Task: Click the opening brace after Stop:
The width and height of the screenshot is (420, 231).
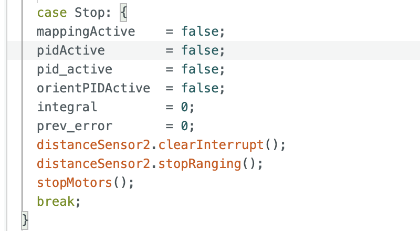Action: coord(123,13)
